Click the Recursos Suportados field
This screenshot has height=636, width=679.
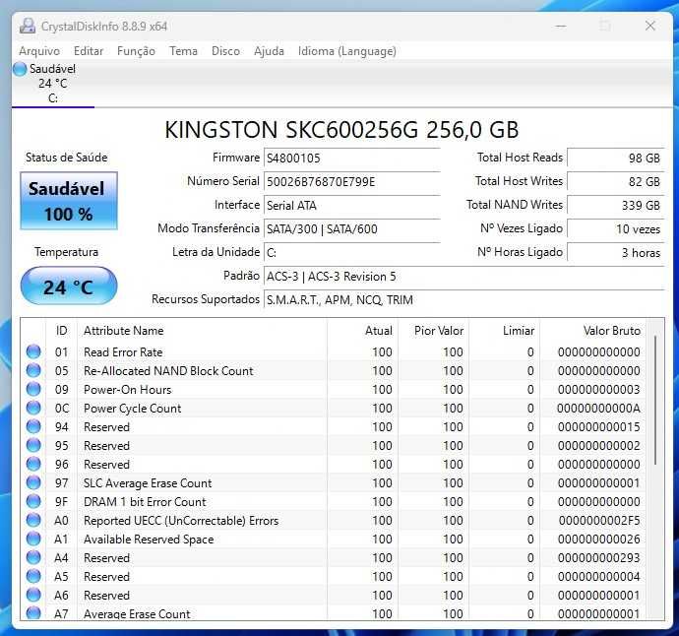point(463,300)
